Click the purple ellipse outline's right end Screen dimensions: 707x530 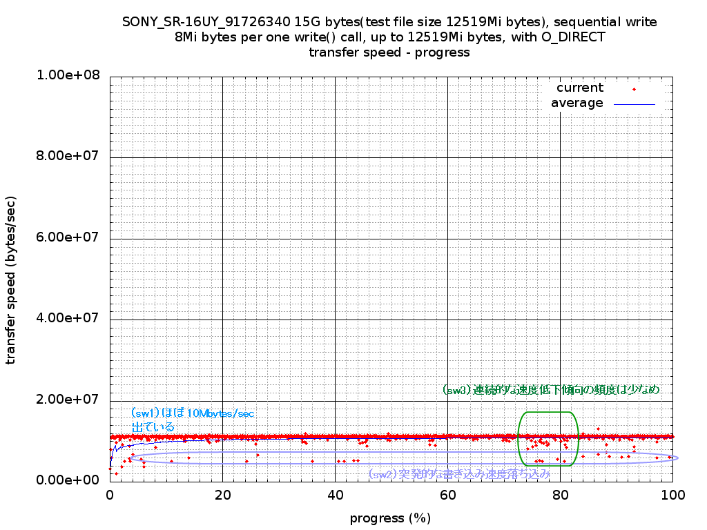[x=677, y=458]
